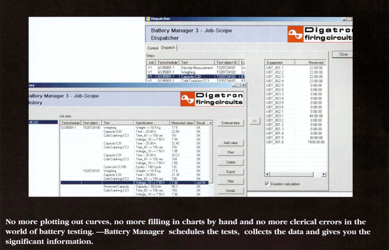389x250 pixels.
Task: Click test object T020724101 in History table
Action: click(91, 171)
